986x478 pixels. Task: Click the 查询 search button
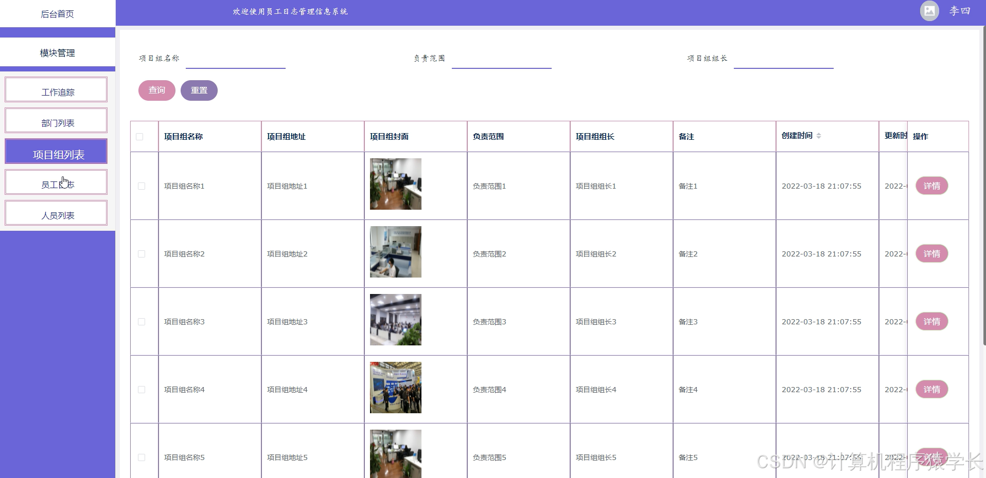point(157,90)
